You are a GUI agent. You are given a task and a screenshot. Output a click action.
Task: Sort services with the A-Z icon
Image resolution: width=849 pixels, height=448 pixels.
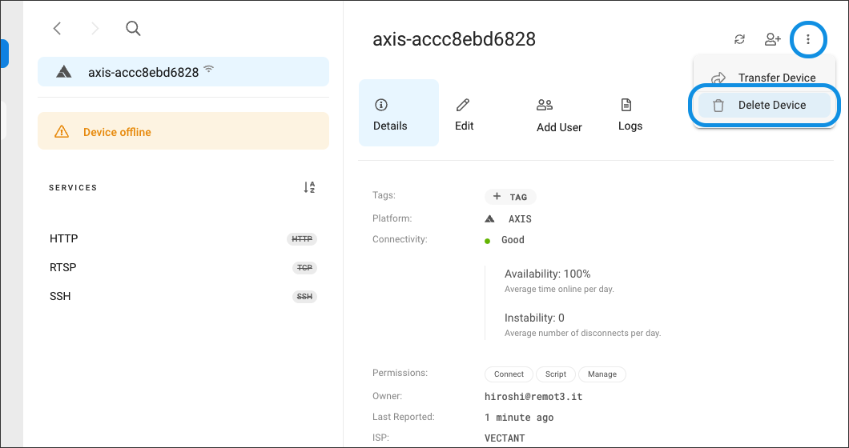(x=309, y=187)
